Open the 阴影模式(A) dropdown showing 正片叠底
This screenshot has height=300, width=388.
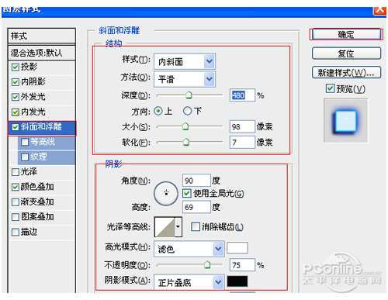tap(189, 282)
